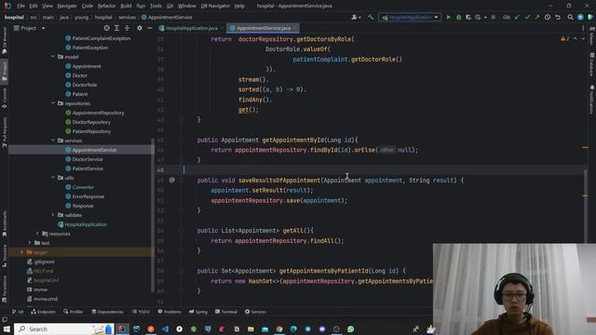Hide Project panel minus icon
Screen dimensions: 596x335
tap(150, 28)
